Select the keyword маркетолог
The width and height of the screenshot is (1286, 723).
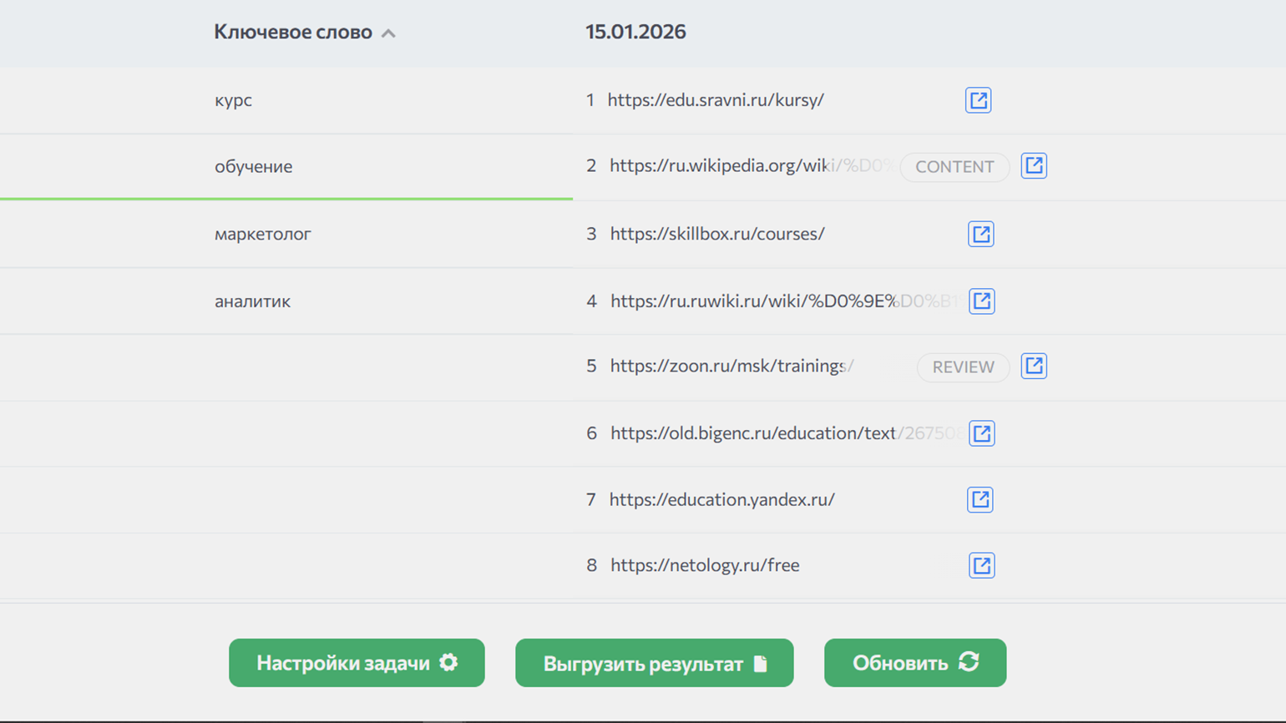point(262,234)
